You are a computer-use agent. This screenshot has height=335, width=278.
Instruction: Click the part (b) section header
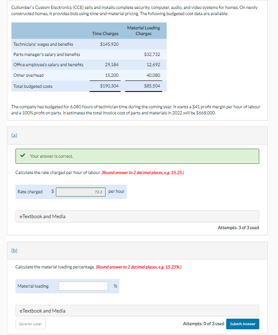(x=137, y=250)
